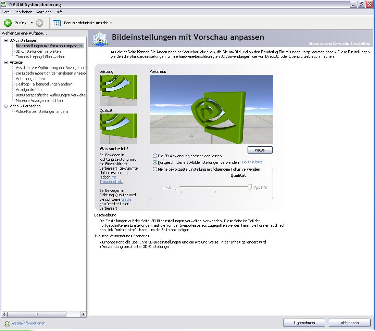Open Benutzerspezifische Auflösungen verwalten
The height and width of the screenshot is (331, 375).
(x=51, y=95)
